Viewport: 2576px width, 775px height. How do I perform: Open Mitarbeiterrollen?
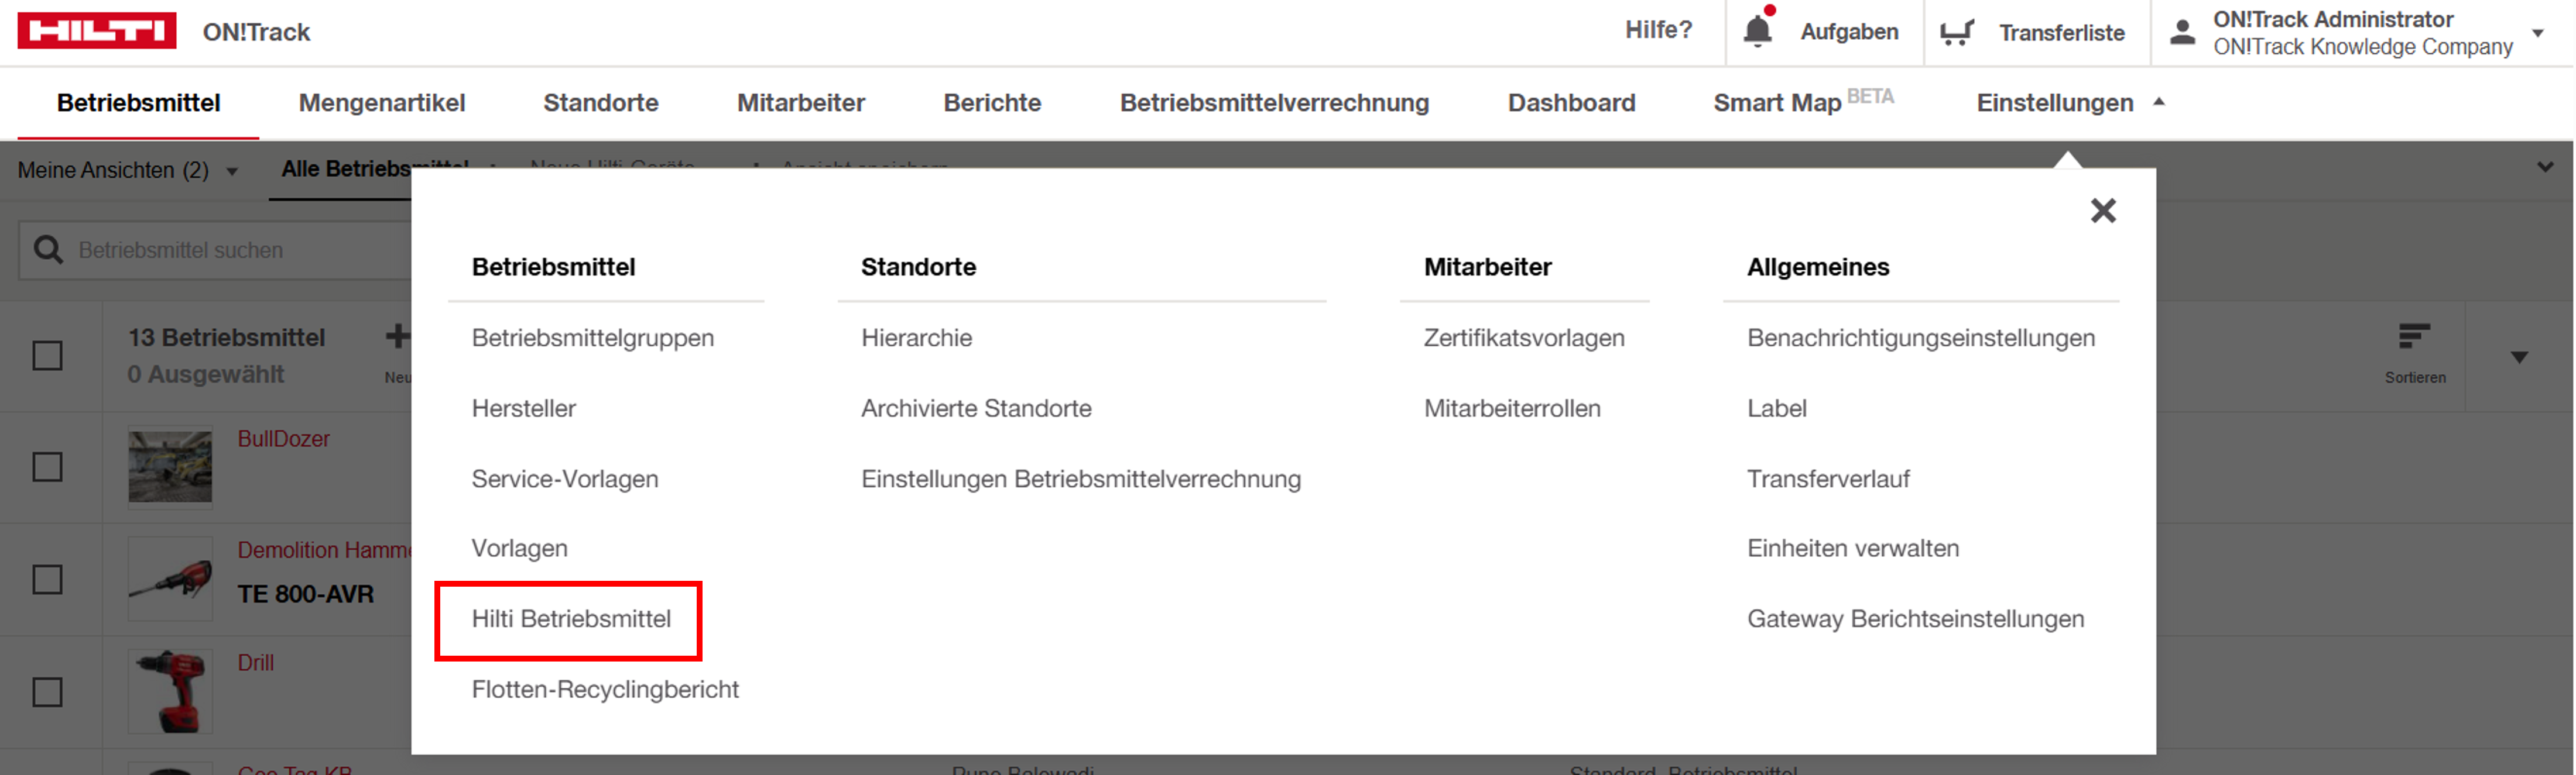point(1512,408)
